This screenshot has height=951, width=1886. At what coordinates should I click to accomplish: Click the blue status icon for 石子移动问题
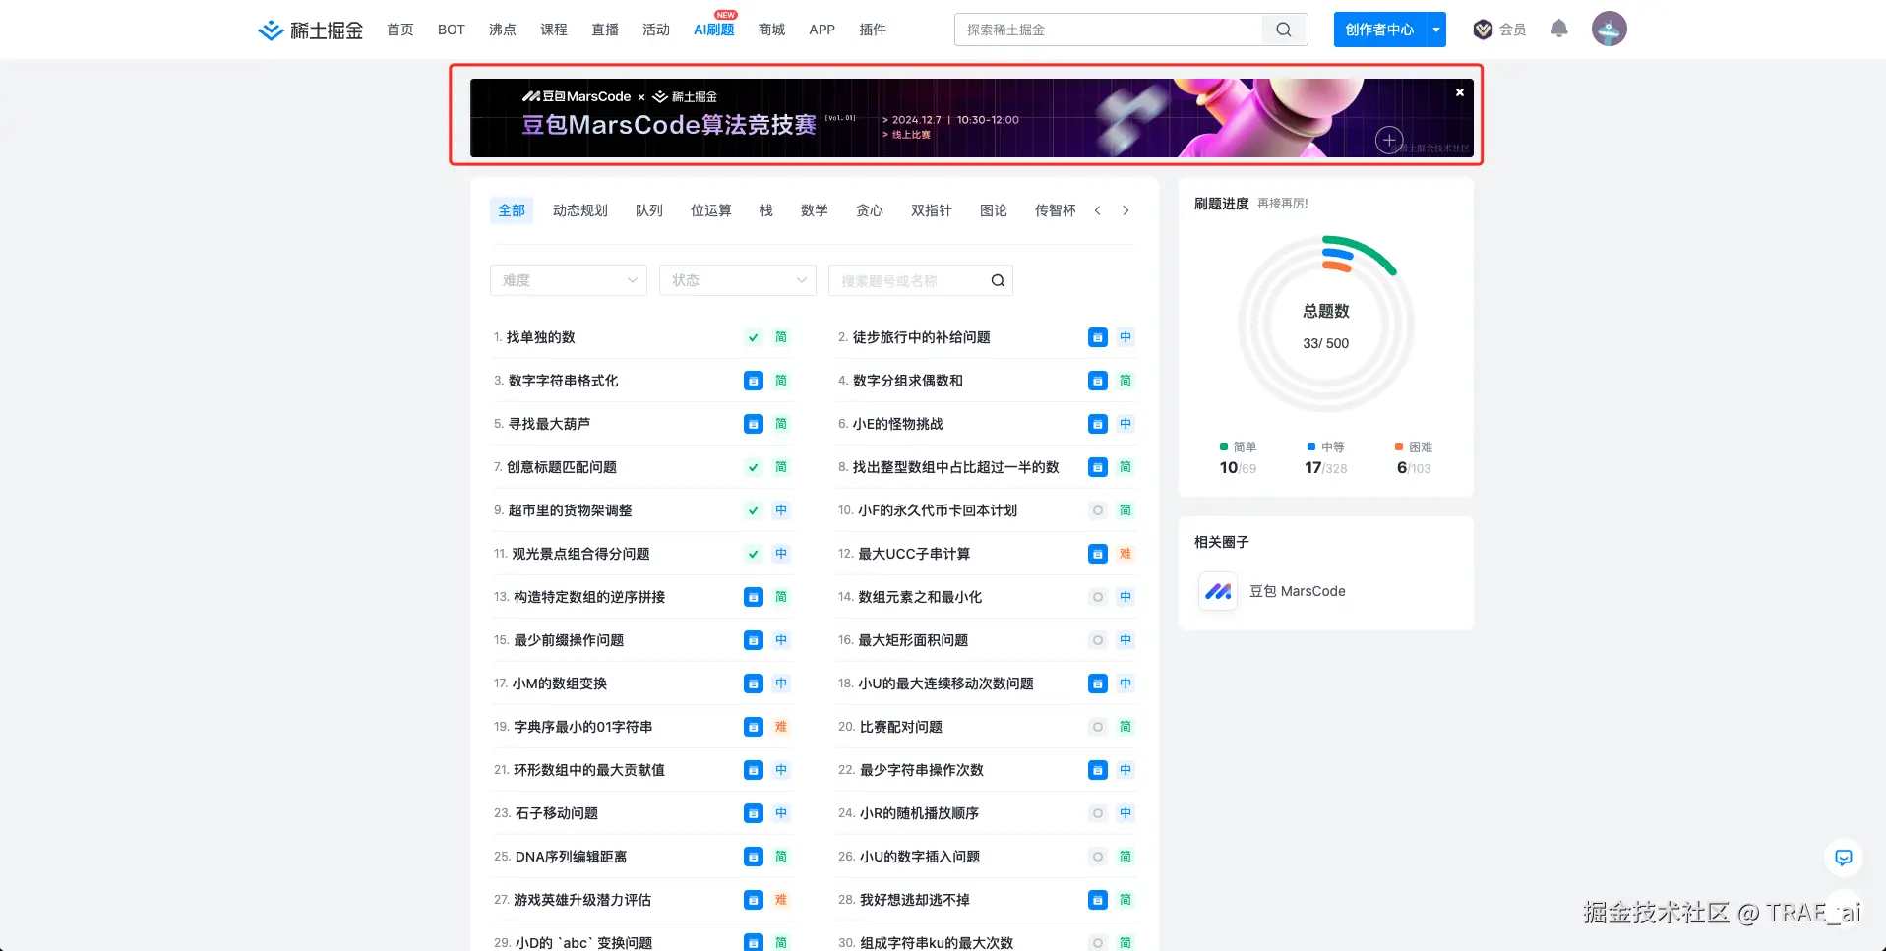point(754,813)
